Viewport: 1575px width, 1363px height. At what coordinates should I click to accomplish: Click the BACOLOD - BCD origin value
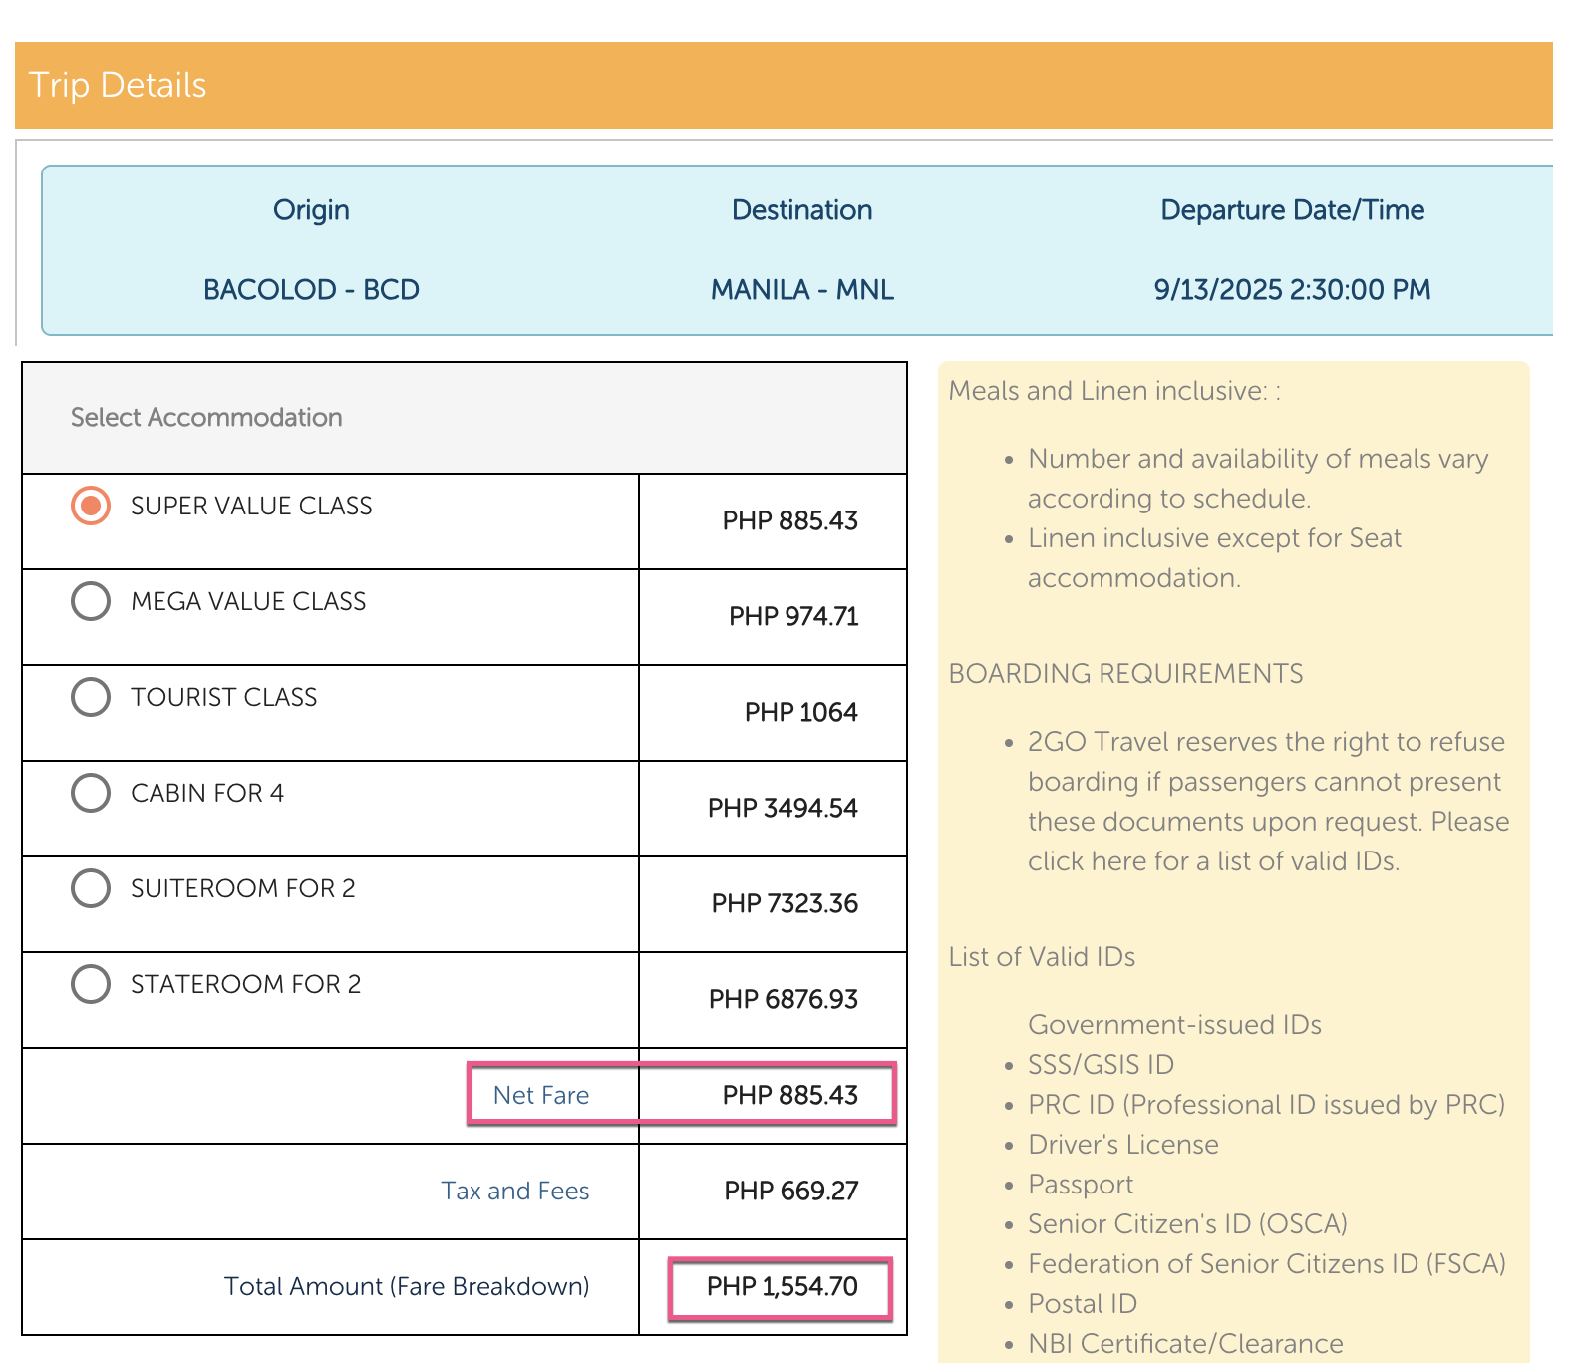tap(311, 290)
